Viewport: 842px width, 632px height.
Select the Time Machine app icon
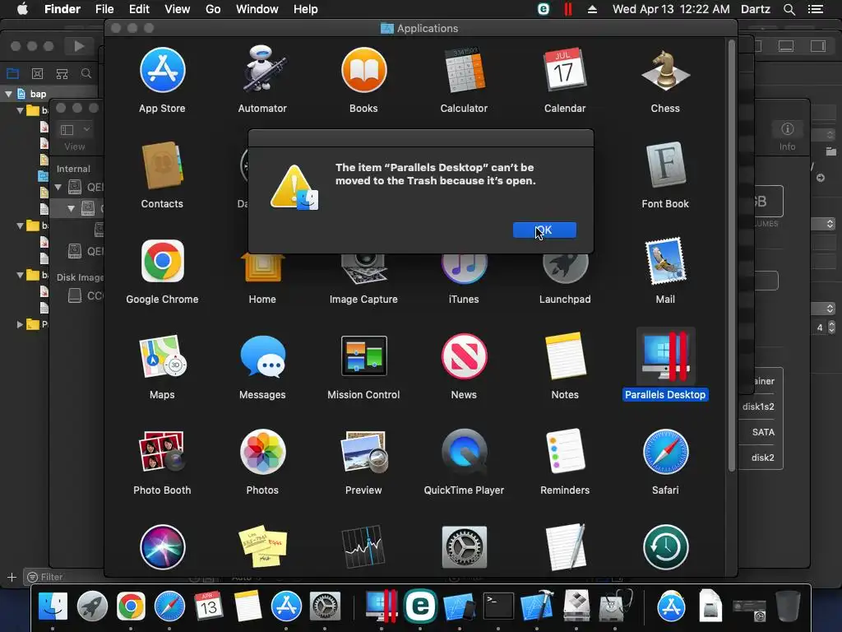pyautogui.click(x=665, y=547)
